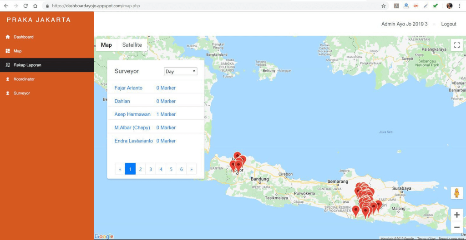Open Koordinator menu item
Image resolution: width=466 pixels, height=240 pixels.
[24, 79]
